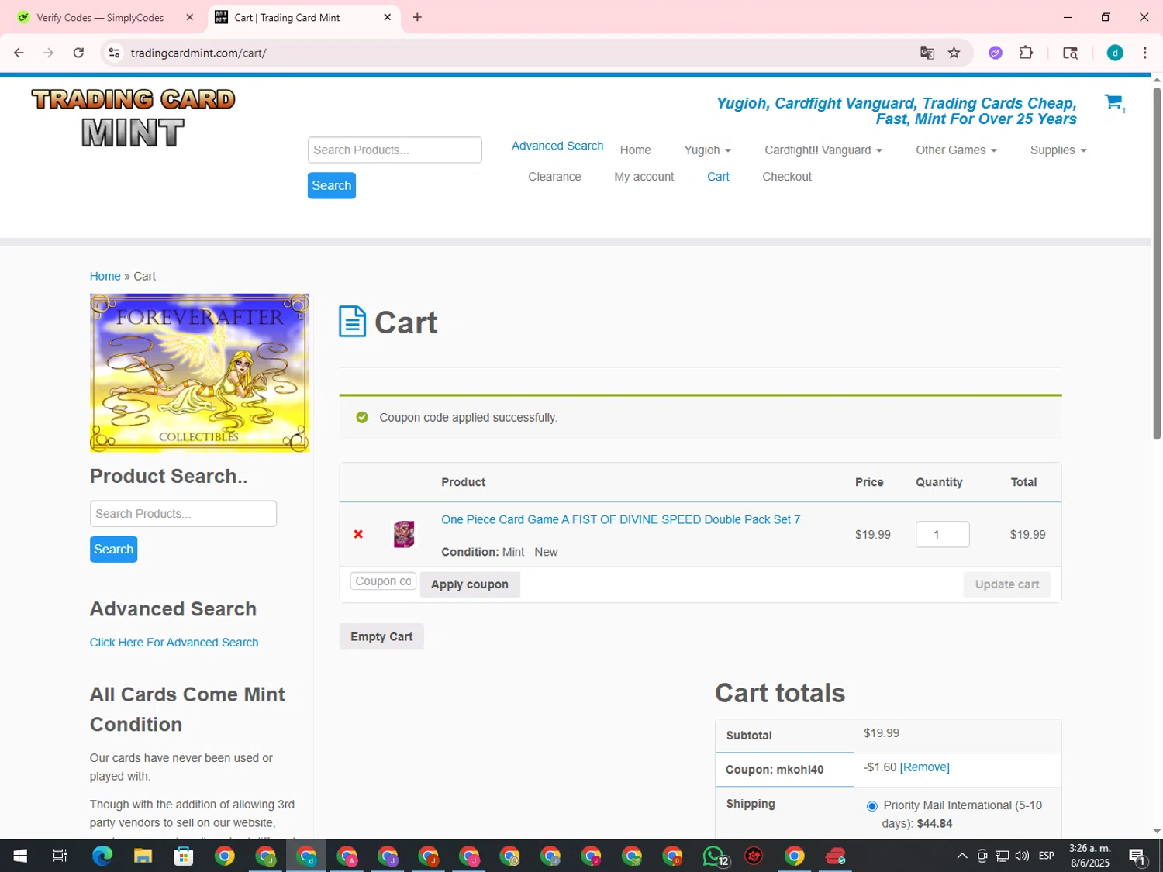Open the browser side panel search icon
Image resolution: width=1163 pixels, height=872 pixels.
[x=1070, y=53]
